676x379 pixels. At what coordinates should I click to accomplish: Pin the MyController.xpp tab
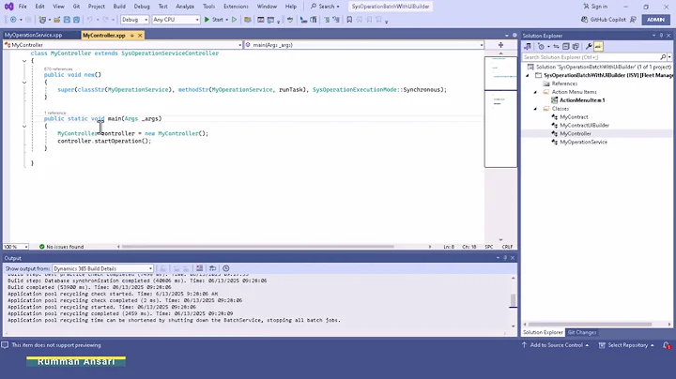(132, 36)
